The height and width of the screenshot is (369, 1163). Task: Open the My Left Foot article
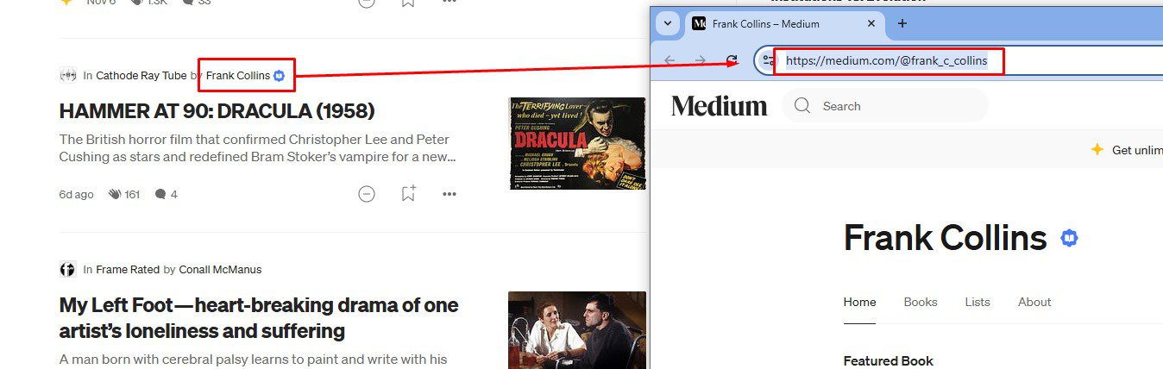[259, 317]
